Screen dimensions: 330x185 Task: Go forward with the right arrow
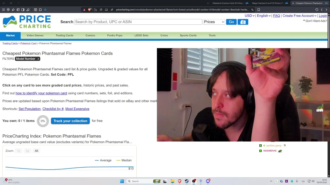pos(326,10)
